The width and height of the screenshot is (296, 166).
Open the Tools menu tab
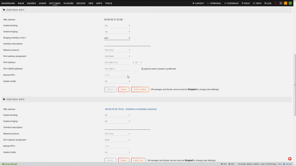pos(109,3)
